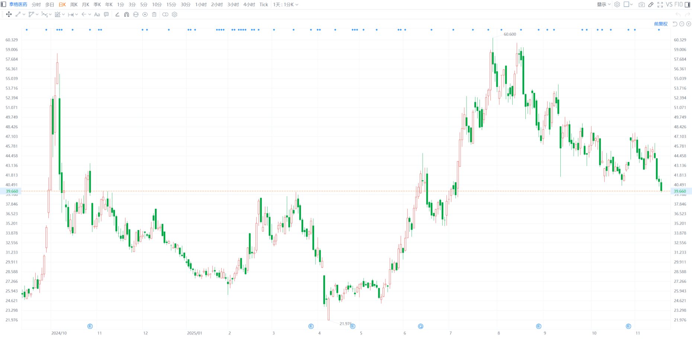Activate the Aa text annotation tool
Image resolution: width=692 pixels, height=340 pixels.
coord(97,14)
